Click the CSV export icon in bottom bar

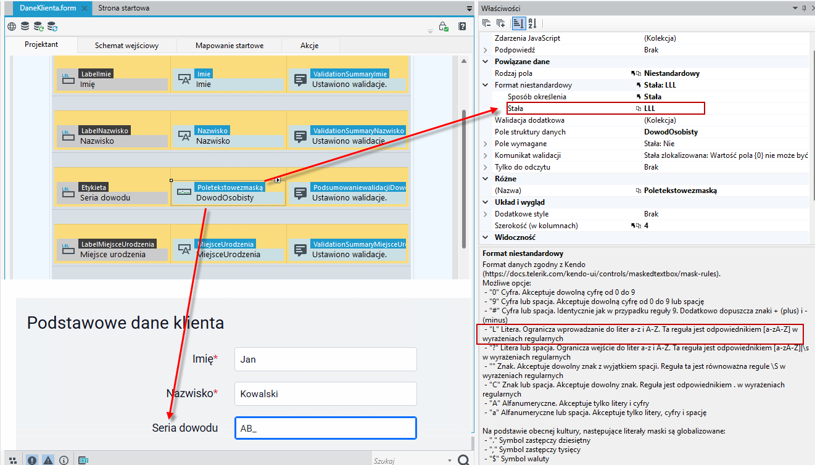pos(83,459)
